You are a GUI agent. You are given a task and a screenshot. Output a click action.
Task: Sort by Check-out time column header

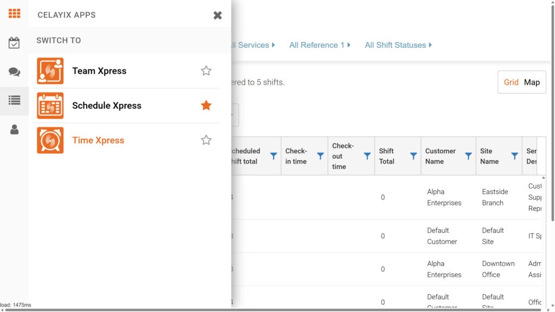343,156
